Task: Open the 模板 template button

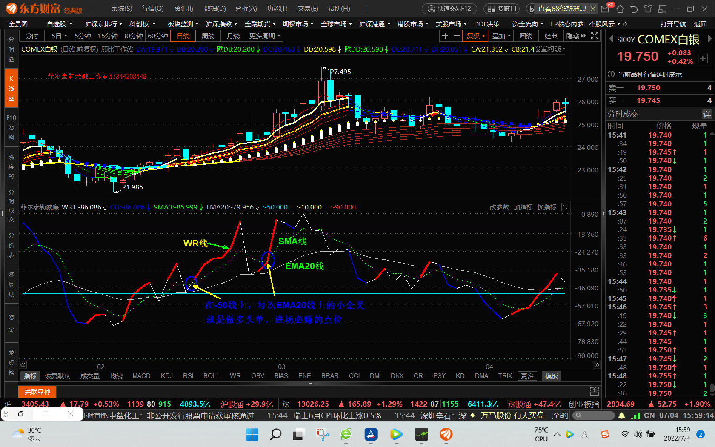Action: tap(552, 376)
